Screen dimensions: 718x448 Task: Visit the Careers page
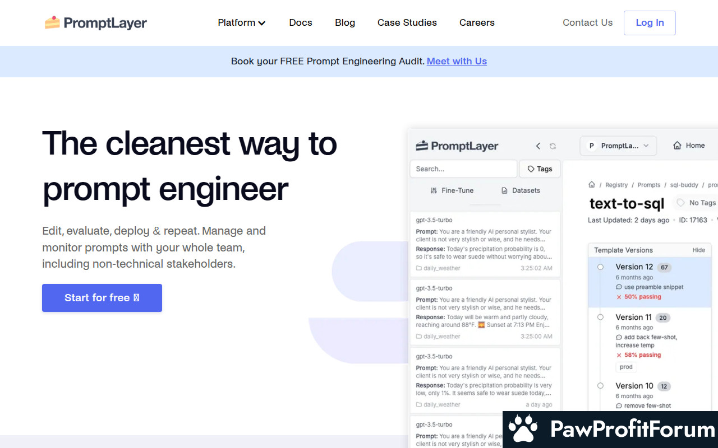coord(477,22)
